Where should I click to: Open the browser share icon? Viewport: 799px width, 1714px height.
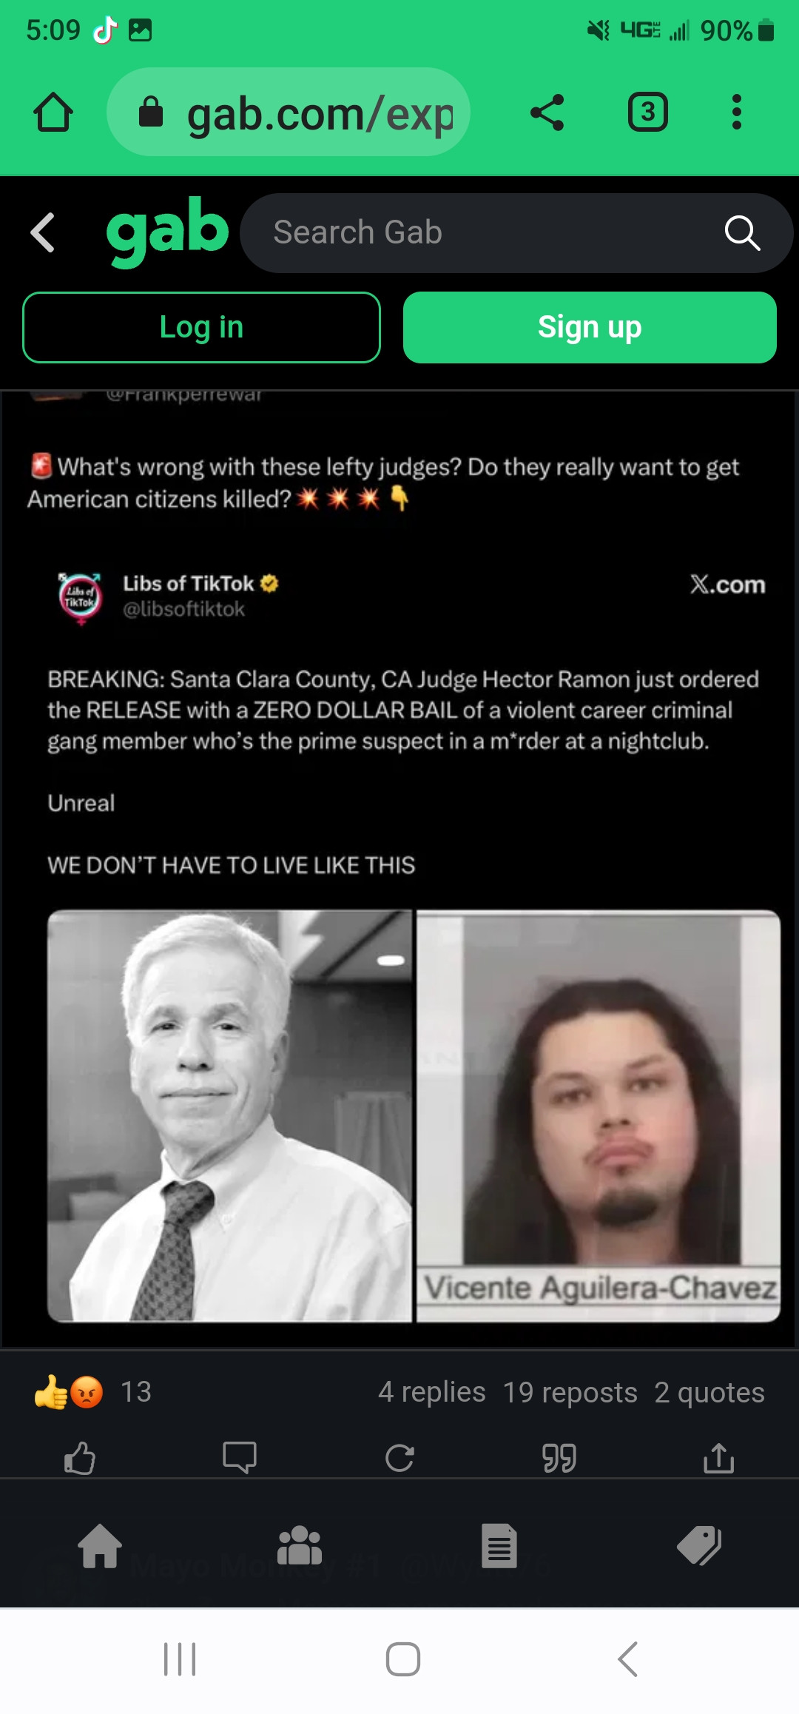[x=547, y=112]
